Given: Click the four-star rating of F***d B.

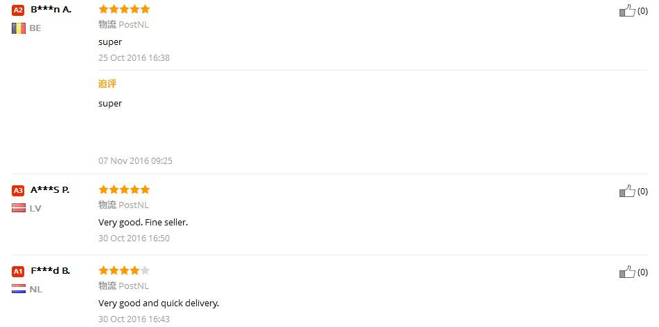Looking at the screenshot, I should tap(124, 270).
